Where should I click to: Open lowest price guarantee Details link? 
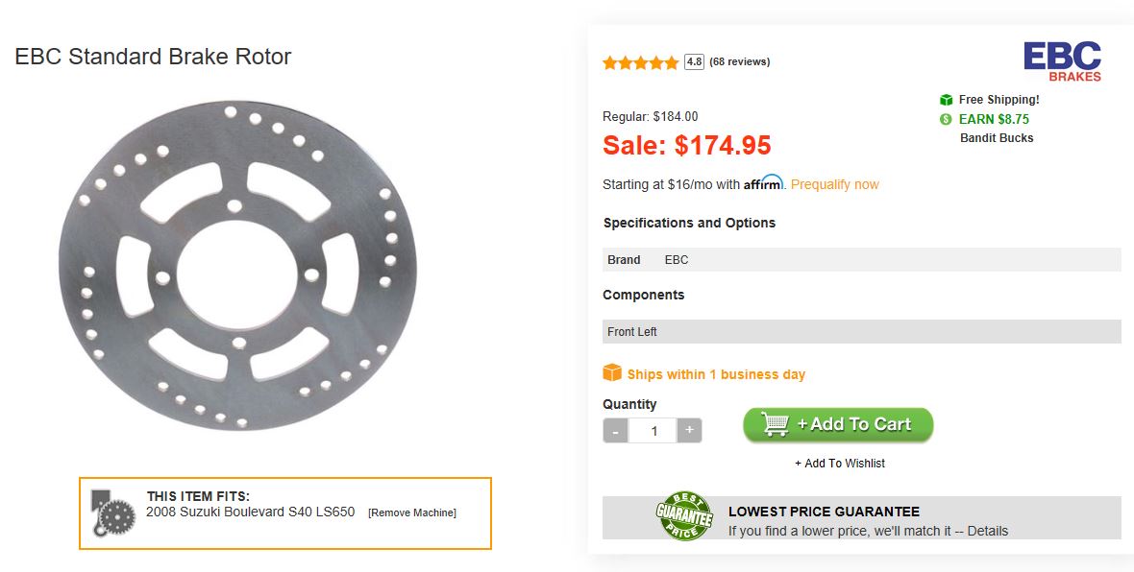[988, 531]
